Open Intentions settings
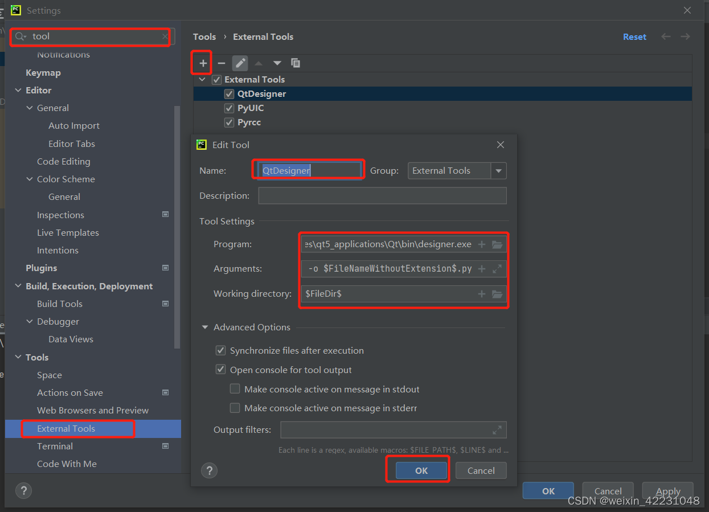Screen dimensions: 709x512 58,250
